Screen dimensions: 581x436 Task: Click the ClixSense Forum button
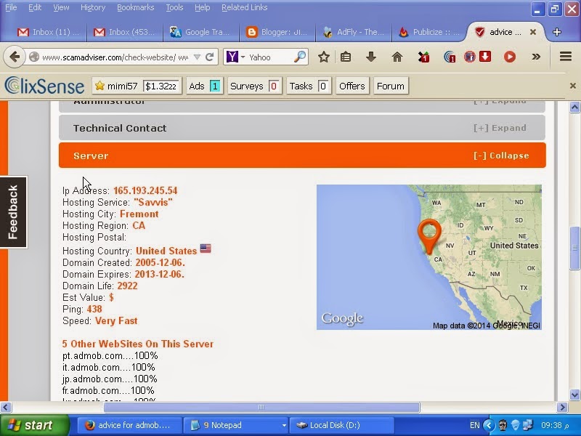tap(391, 86)
